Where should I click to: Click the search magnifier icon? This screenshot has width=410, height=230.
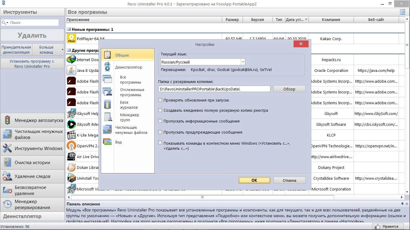(4, 22)
